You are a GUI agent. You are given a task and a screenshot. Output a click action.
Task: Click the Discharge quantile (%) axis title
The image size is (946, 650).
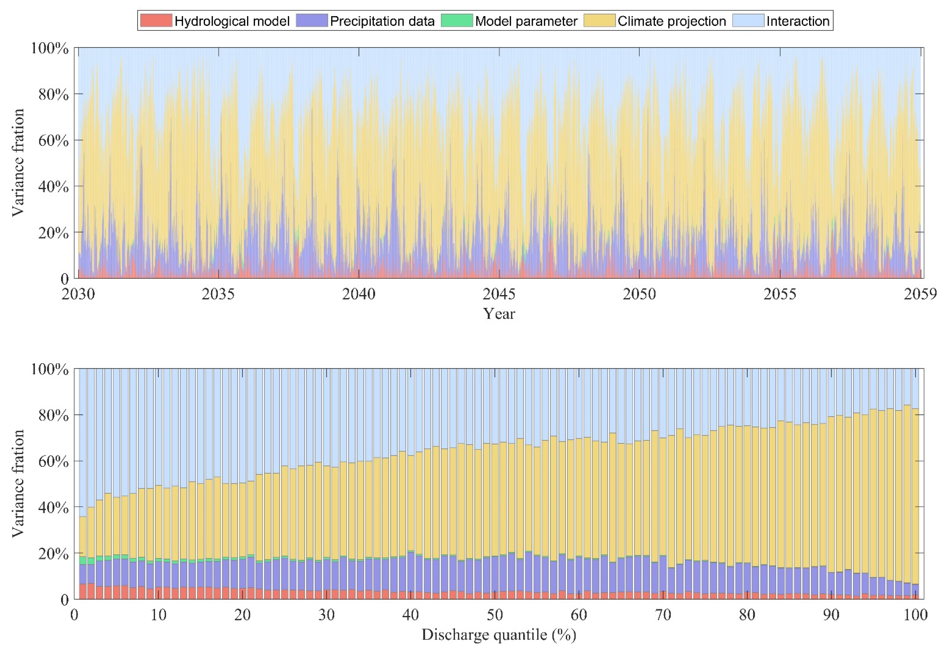[x=499, y=635]
